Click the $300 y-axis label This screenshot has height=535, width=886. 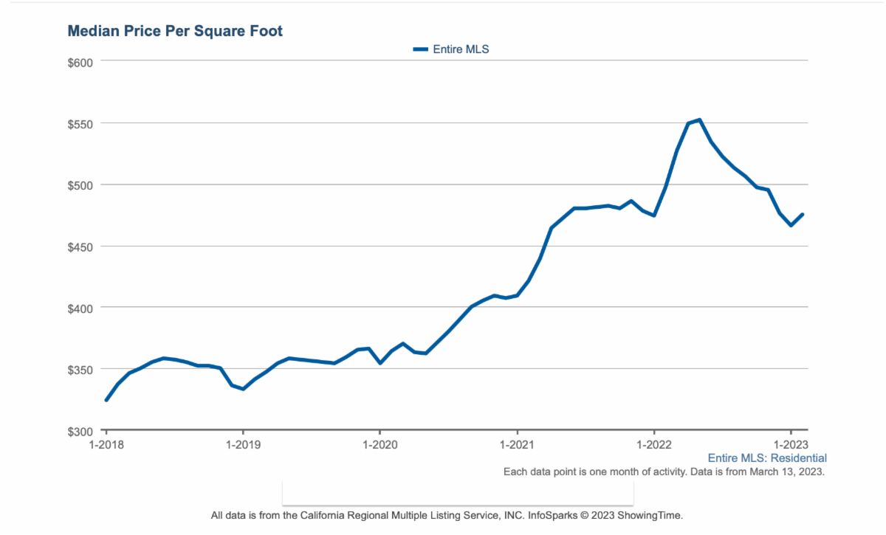click(x=80, y=430)
